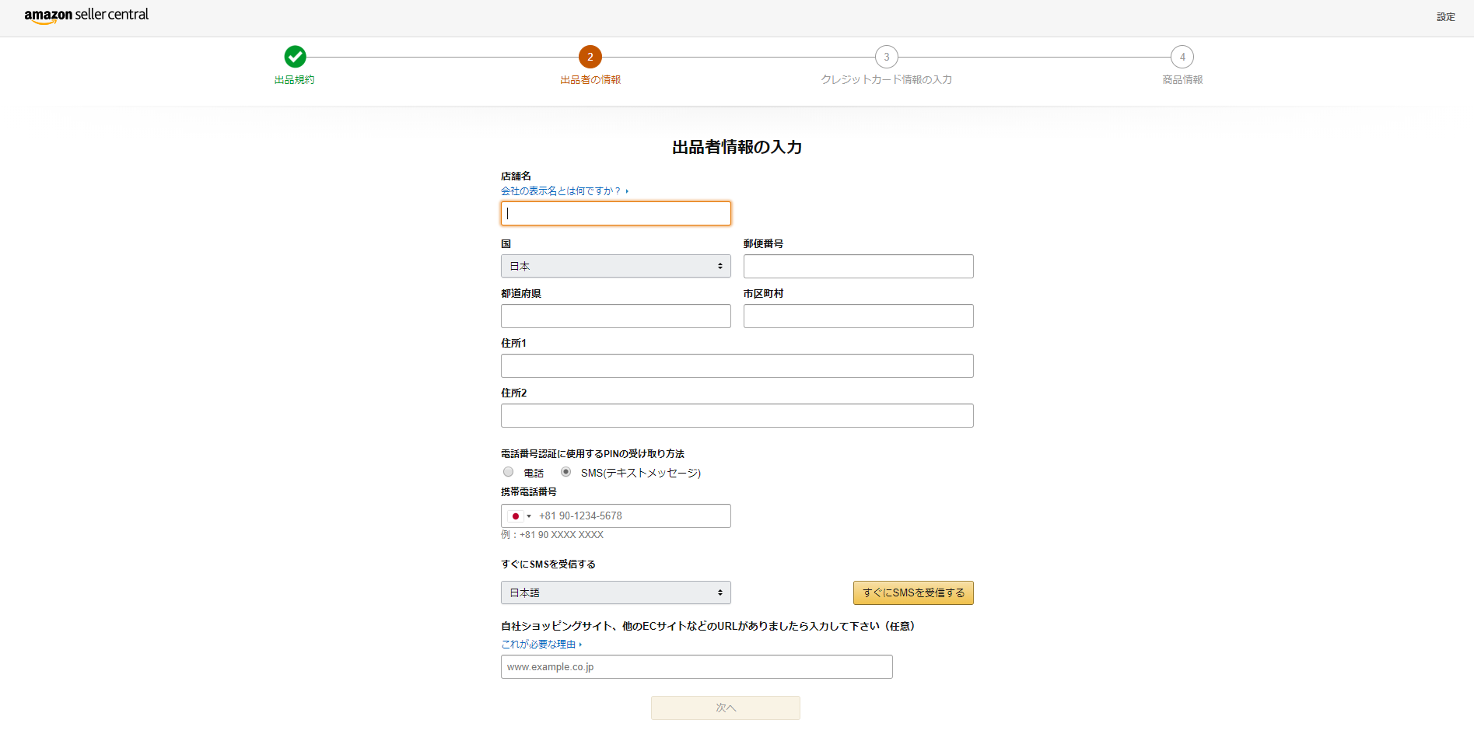Open the 設定 settings menu
Screen dimensions: 1474x734
click(1444, 16)
